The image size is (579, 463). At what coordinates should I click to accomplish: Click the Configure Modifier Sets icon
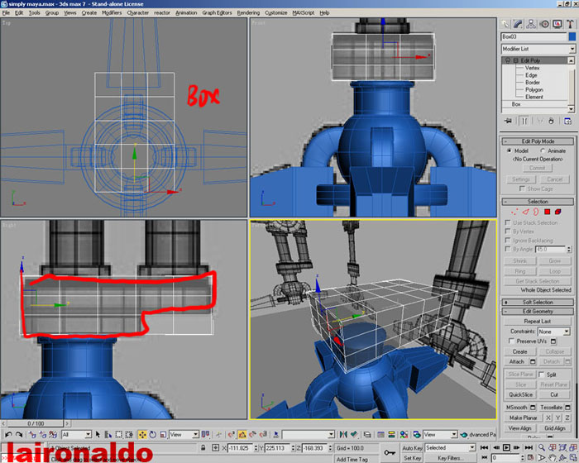click(569, 121)
